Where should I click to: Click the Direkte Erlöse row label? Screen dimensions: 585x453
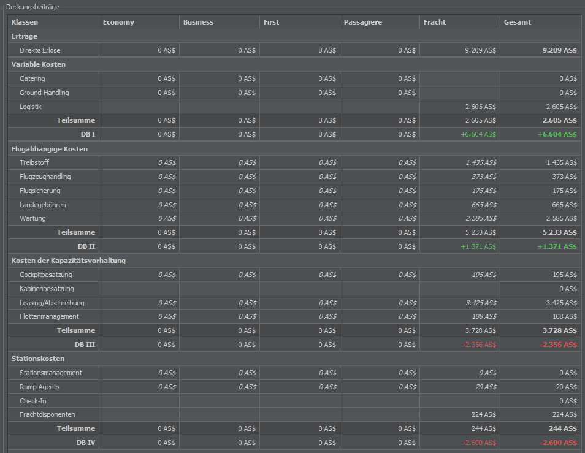pyautogui.click(x=40, y=50)
